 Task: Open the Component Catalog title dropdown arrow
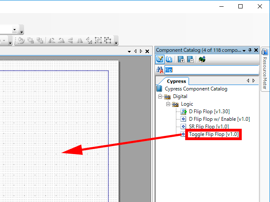click(244, 50)
